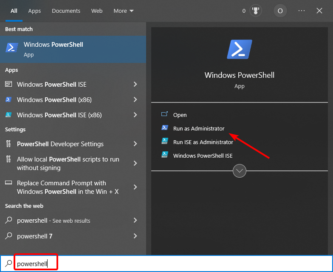Open the Windows PowerShell best match result

73,49
